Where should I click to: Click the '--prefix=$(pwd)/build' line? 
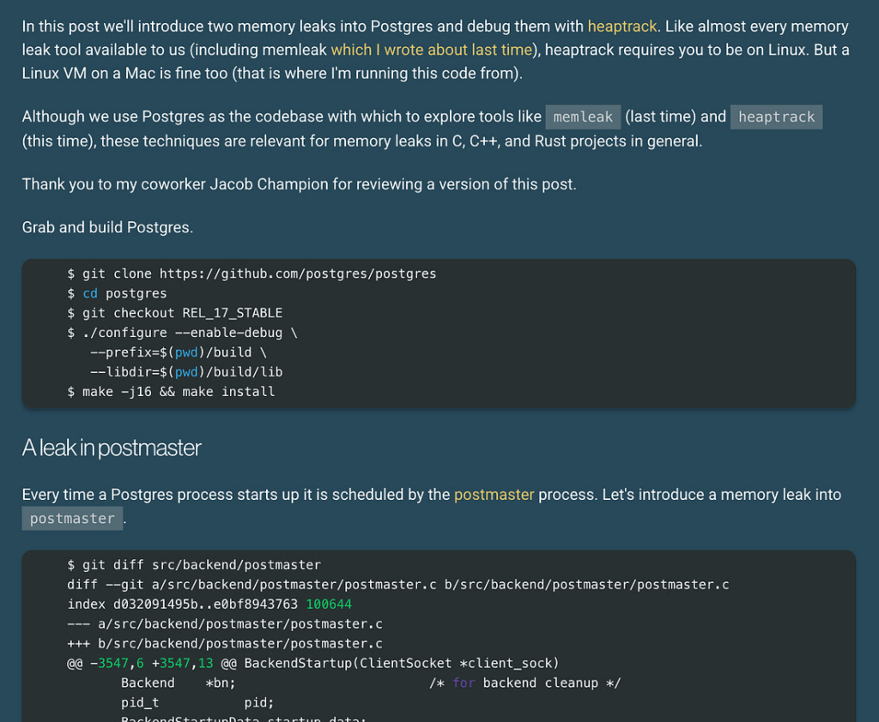[179, 352]
